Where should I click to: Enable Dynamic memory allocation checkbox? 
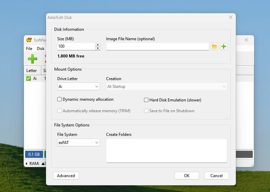(60, 99)
